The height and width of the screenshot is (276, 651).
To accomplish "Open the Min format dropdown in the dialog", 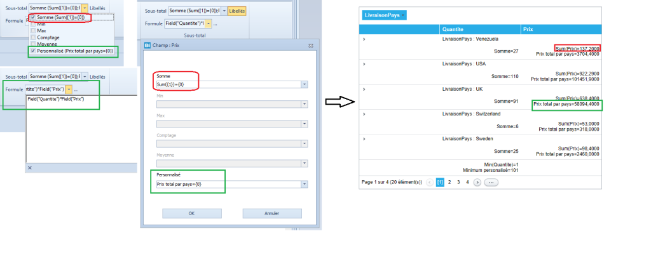I will click(x=305, y=104).
